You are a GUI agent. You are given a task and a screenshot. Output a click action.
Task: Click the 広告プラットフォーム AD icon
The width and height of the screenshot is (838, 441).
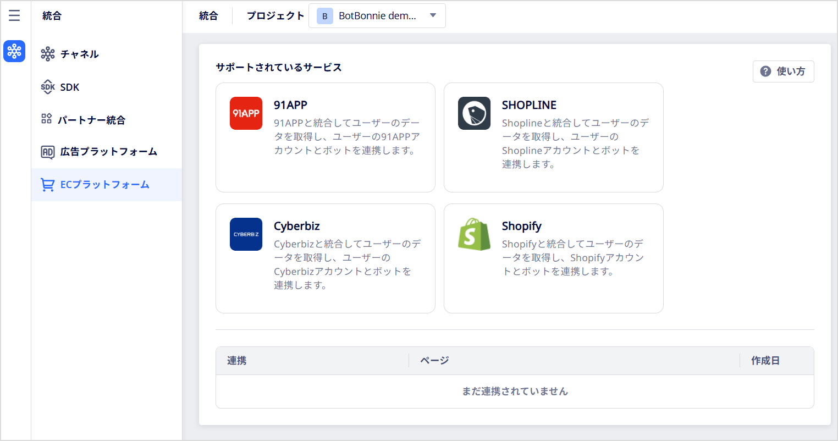[48, 152]
